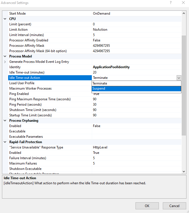189x213 pixels.
Task: Select the Ping Enabled property
Action: 19,94
